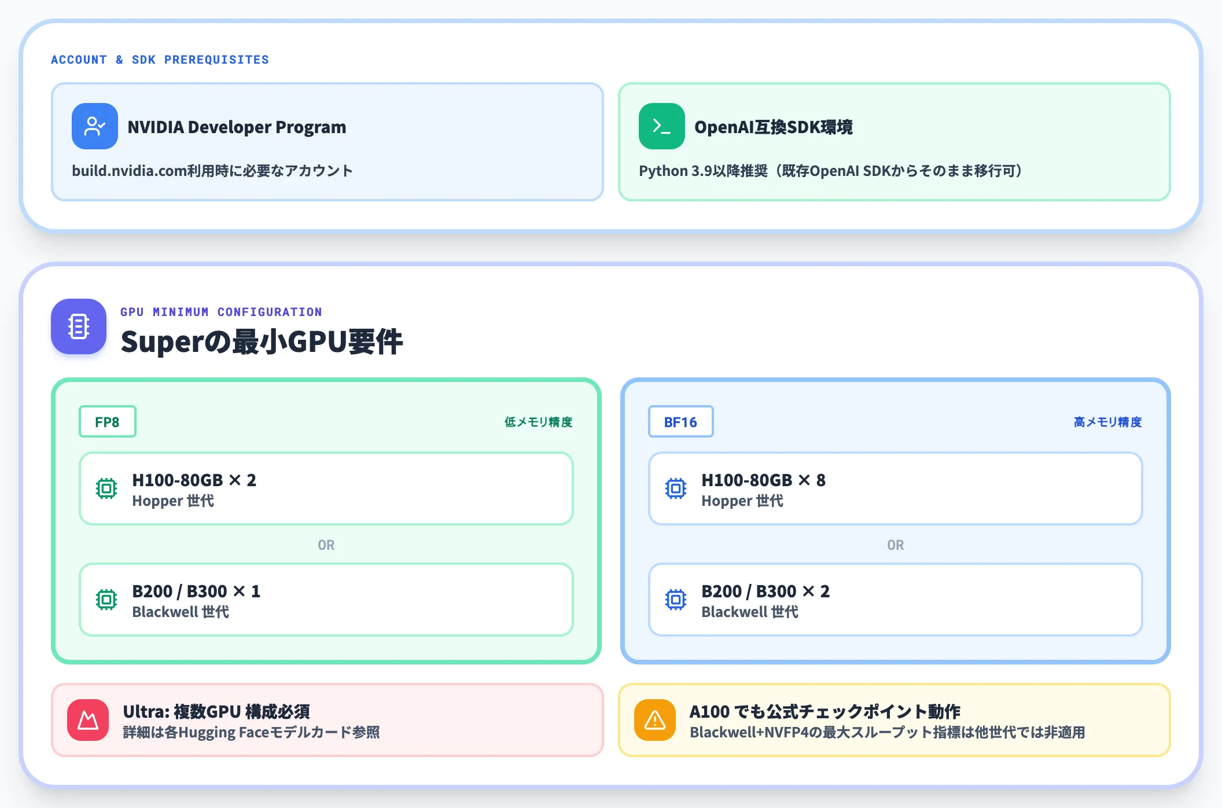Click the H100-80GB × 2 text
The image size is (1222, 808).
click(x=194, y=480)
